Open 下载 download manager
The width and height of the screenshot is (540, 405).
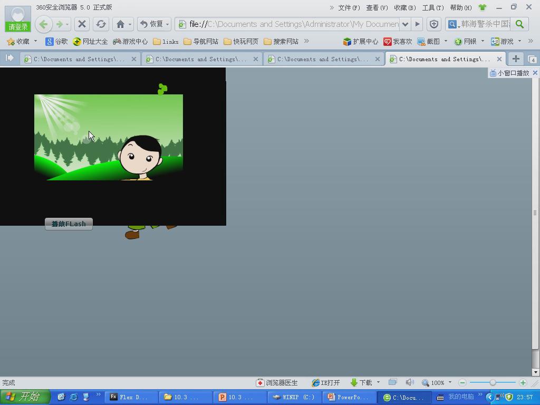[361, 383]
